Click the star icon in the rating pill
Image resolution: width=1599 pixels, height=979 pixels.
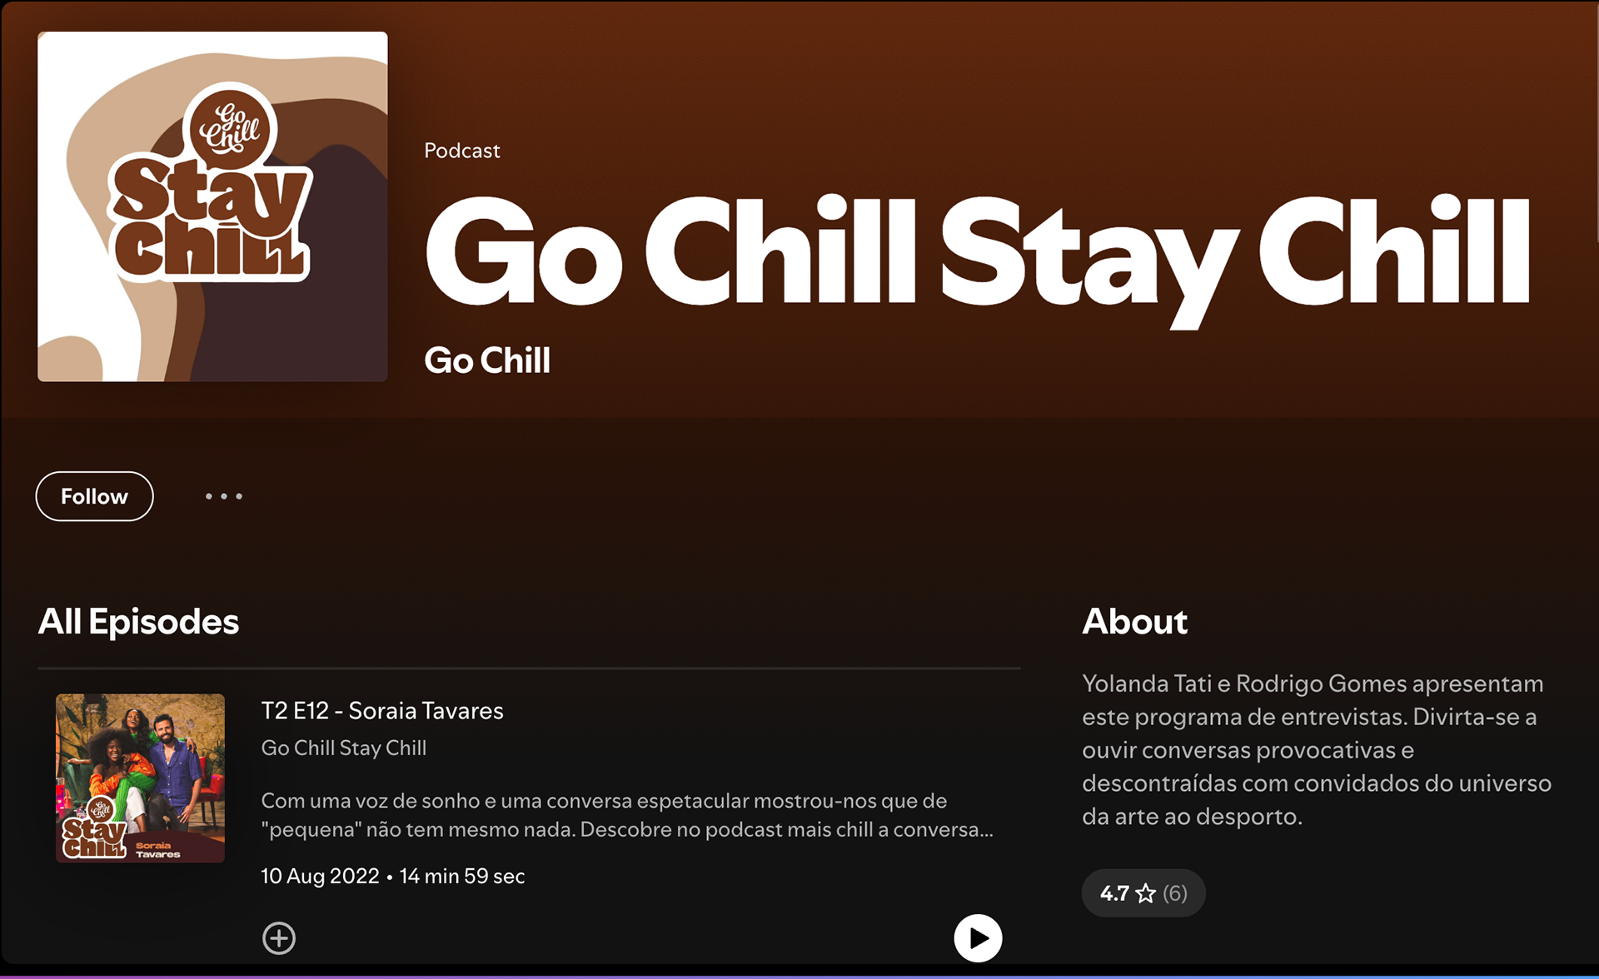click(x=1146, y=893)
